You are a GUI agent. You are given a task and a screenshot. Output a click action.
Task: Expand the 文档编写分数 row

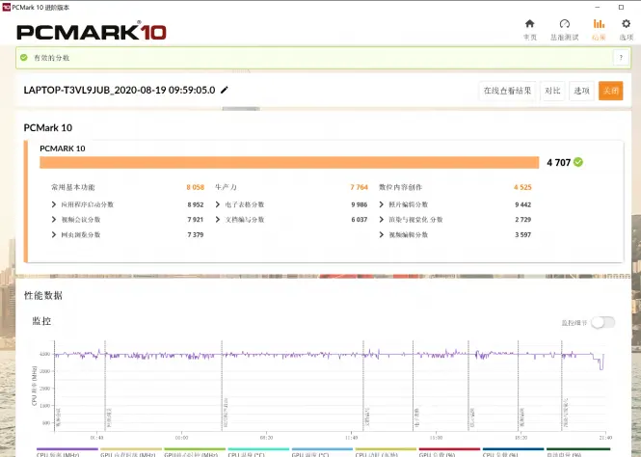click(x=218, y=220)
